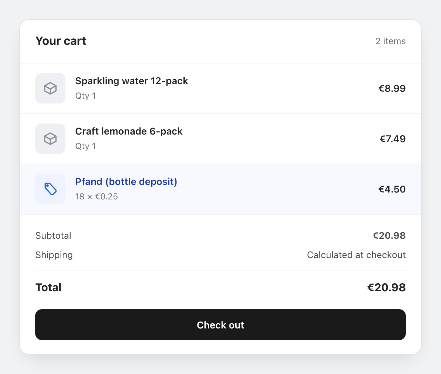Click the Your cart heading

(61, 41)
